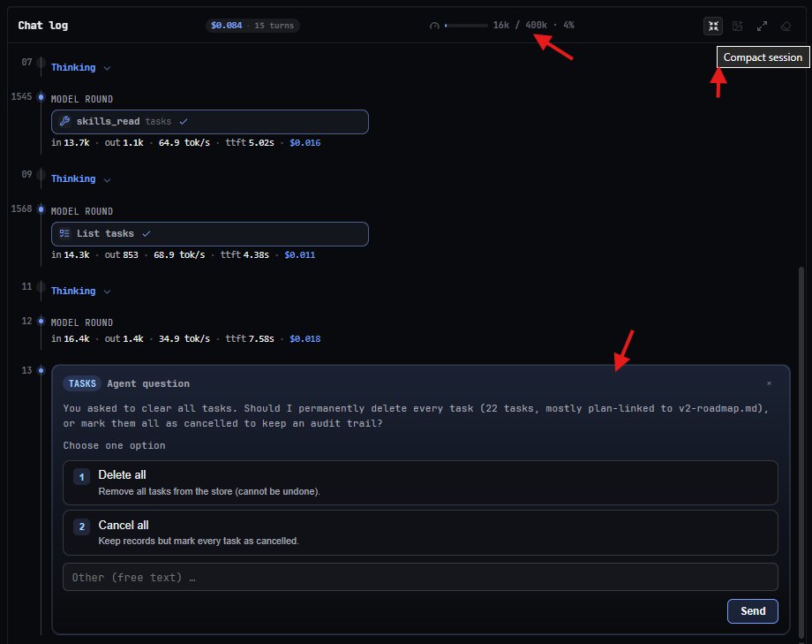Click the timeline marker at step 12
The image size is (812, 644).
[x=41, y=321]
